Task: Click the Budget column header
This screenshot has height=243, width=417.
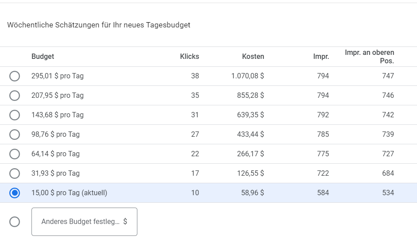Action: [43, 56]
